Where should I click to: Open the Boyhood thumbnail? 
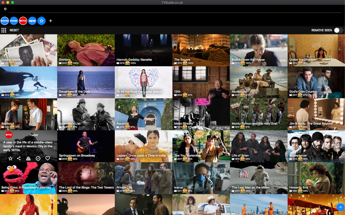pyautogui.click(x=28, y=114)
